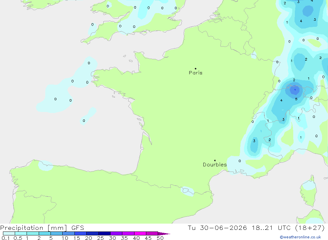Open the weatheronline.co.uk copyright link
The image size is (328, 240).
click(300, 237)
